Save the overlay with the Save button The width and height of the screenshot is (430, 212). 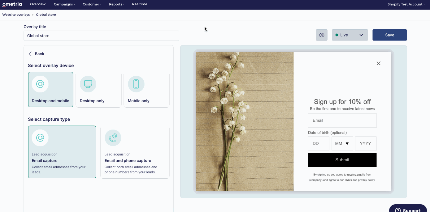(x=390, y=35)
